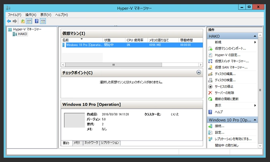Collapse the HAKO actions section
Screen dimensions: 270x162
(x=255, y=36)
